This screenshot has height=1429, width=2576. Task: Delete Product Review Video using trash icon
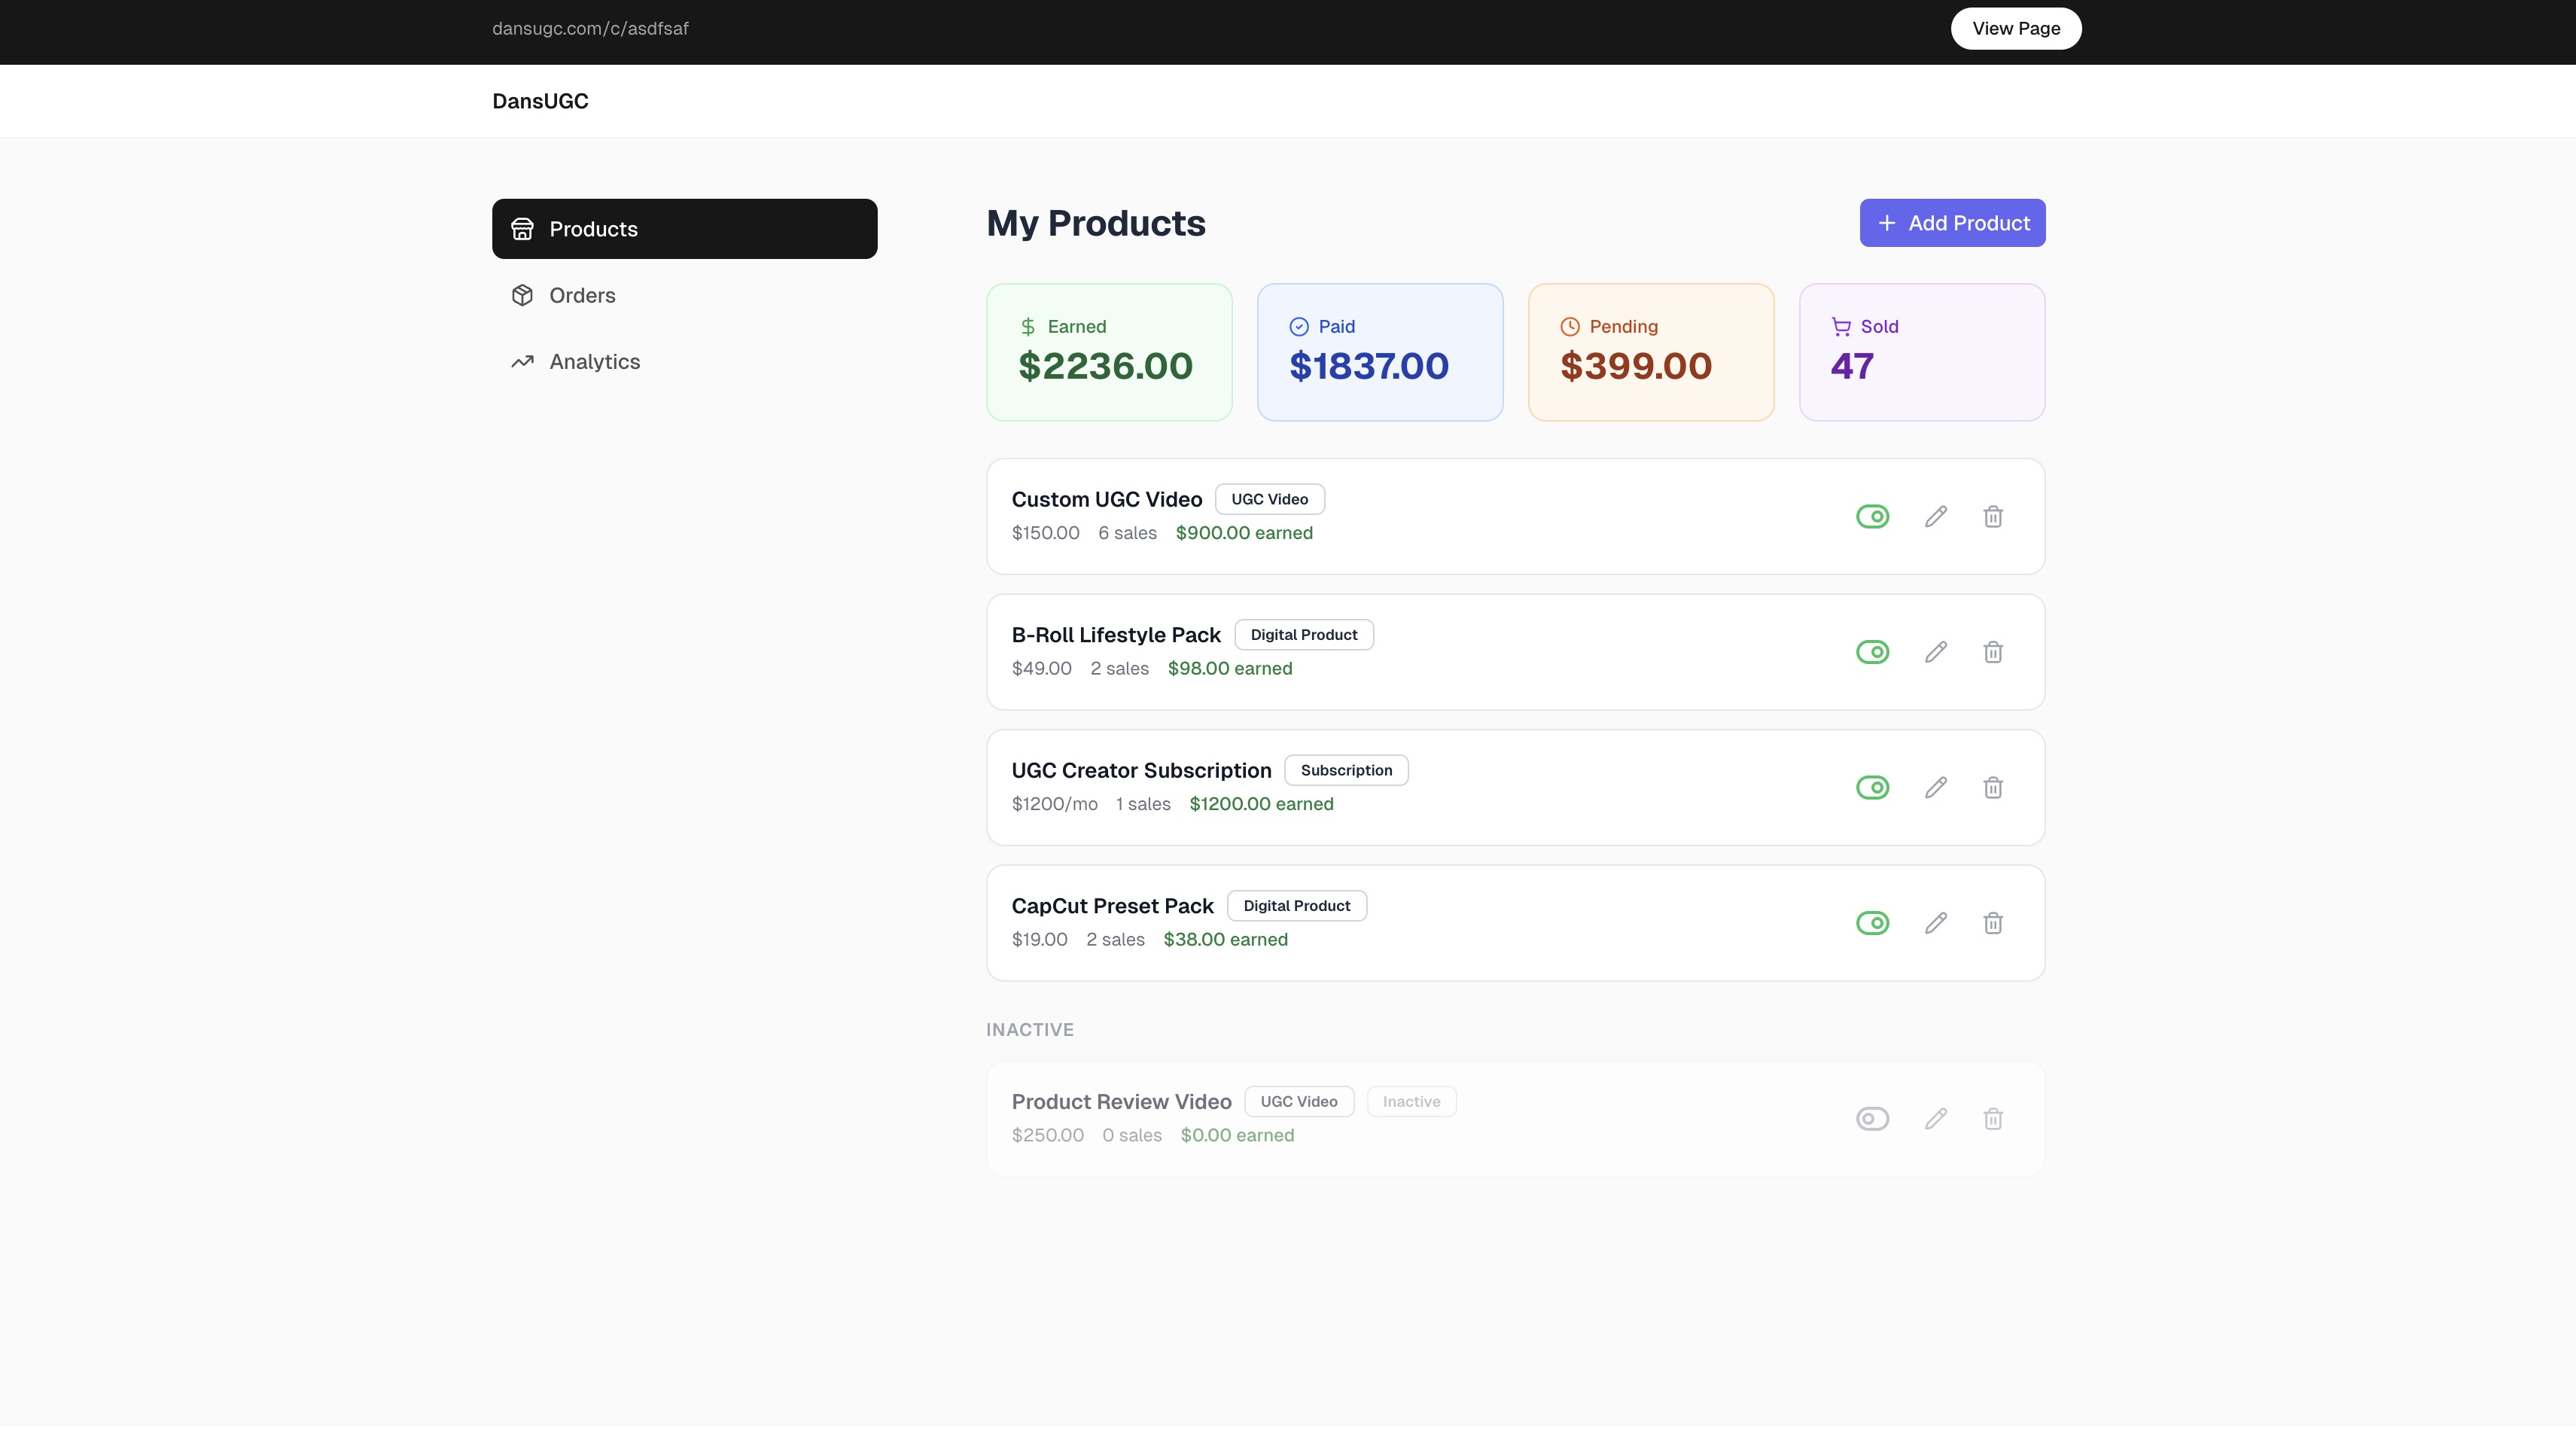(x=1993, y=1118)
